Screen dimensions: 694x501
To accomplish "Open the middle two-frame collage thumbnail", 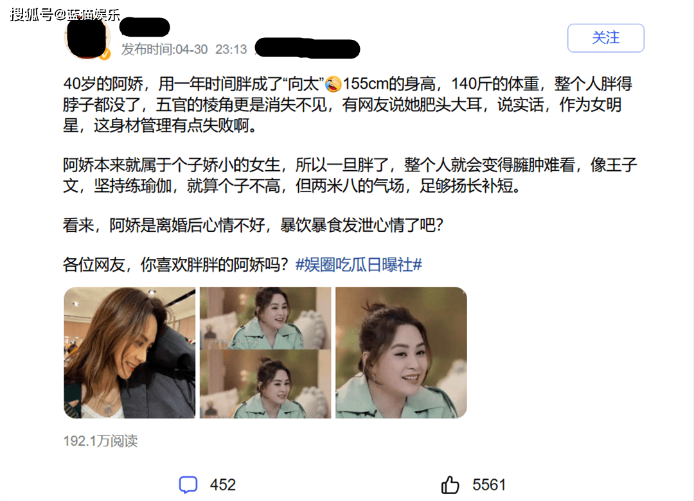I will click(x=265, y=353).
